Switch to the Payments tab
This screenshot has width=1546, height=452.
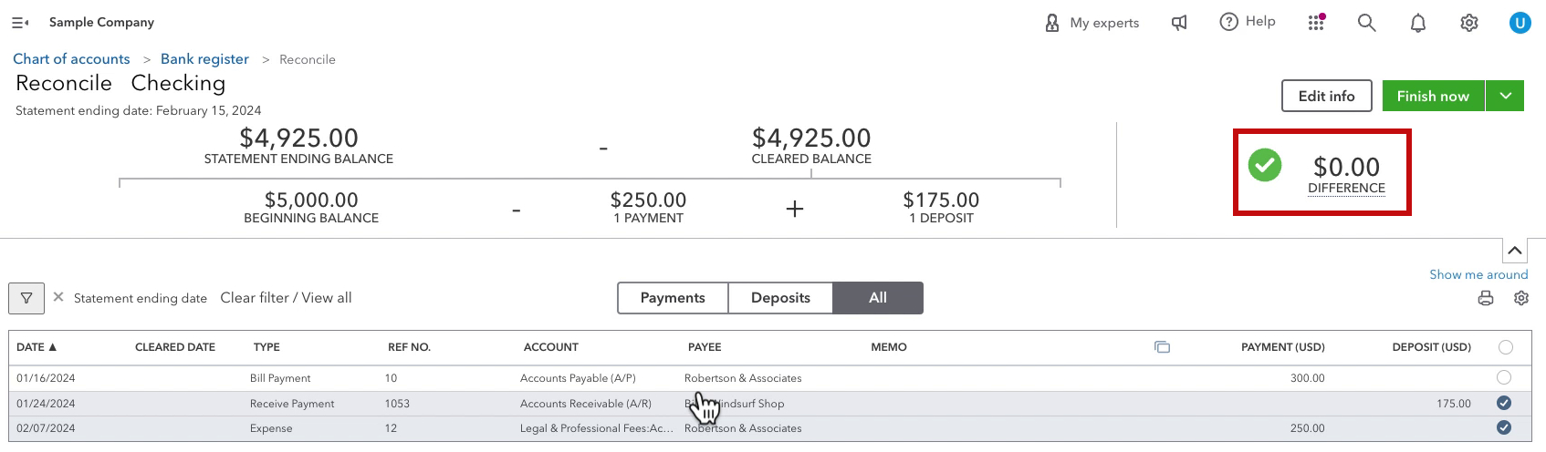tap(673, 298)
